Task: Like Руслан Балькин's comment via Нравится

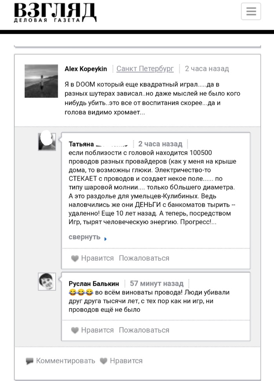Action: (x=97, y=330)
